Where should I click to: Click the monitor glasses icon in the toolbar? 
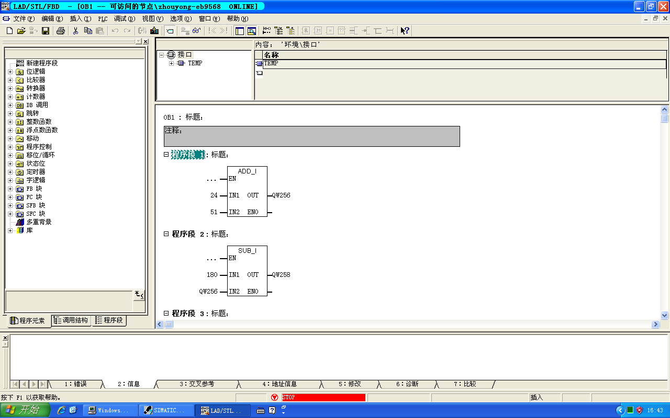click(197, 31)
